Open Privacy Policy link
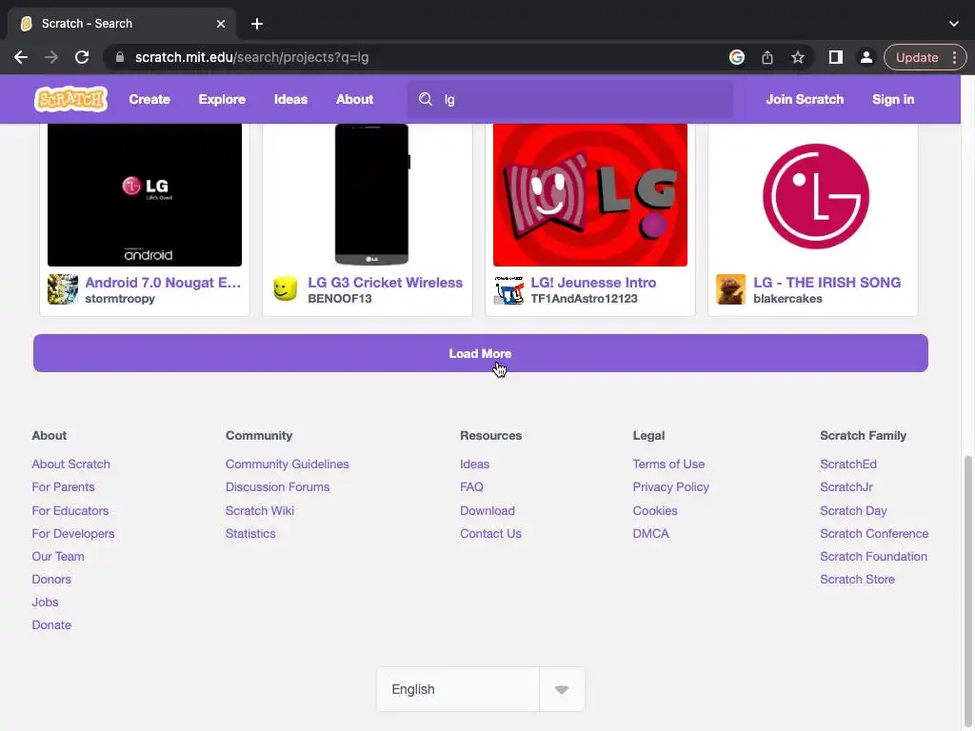 coord(671,487)
